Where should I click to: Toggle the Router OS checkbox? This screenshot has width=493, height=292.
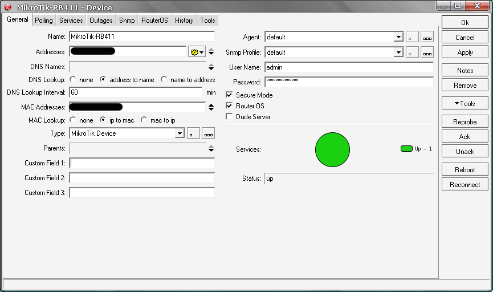(x=229, y=106)
